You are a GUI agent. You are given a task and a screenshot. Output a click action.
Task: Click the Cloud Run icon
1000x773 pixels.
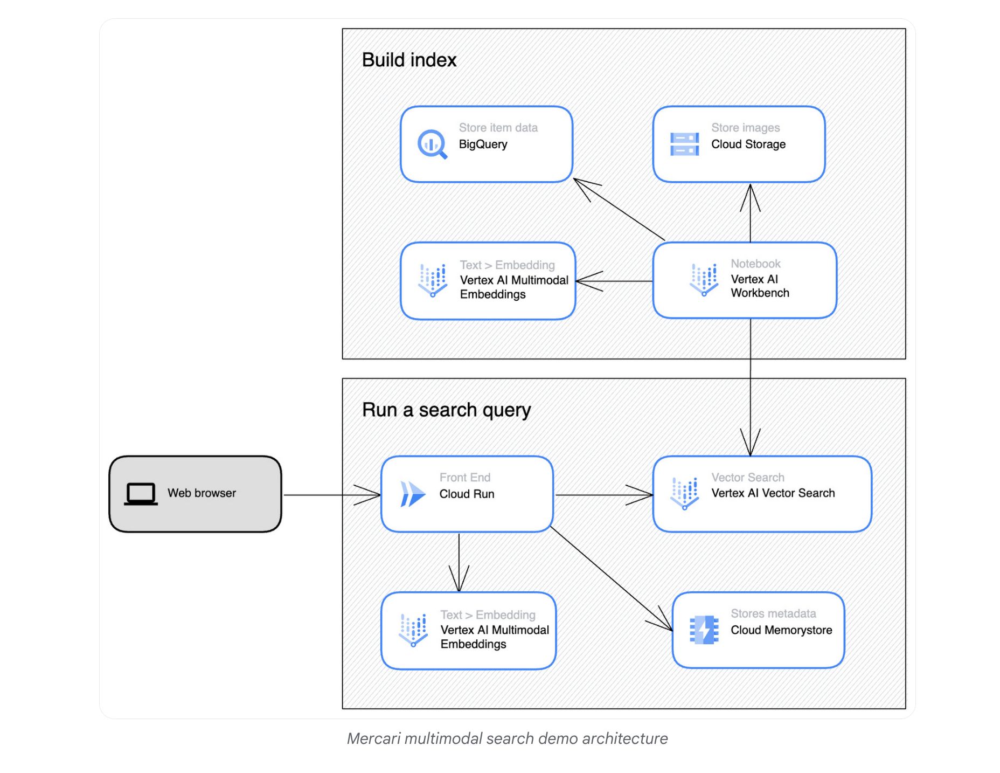click(413, 494)
